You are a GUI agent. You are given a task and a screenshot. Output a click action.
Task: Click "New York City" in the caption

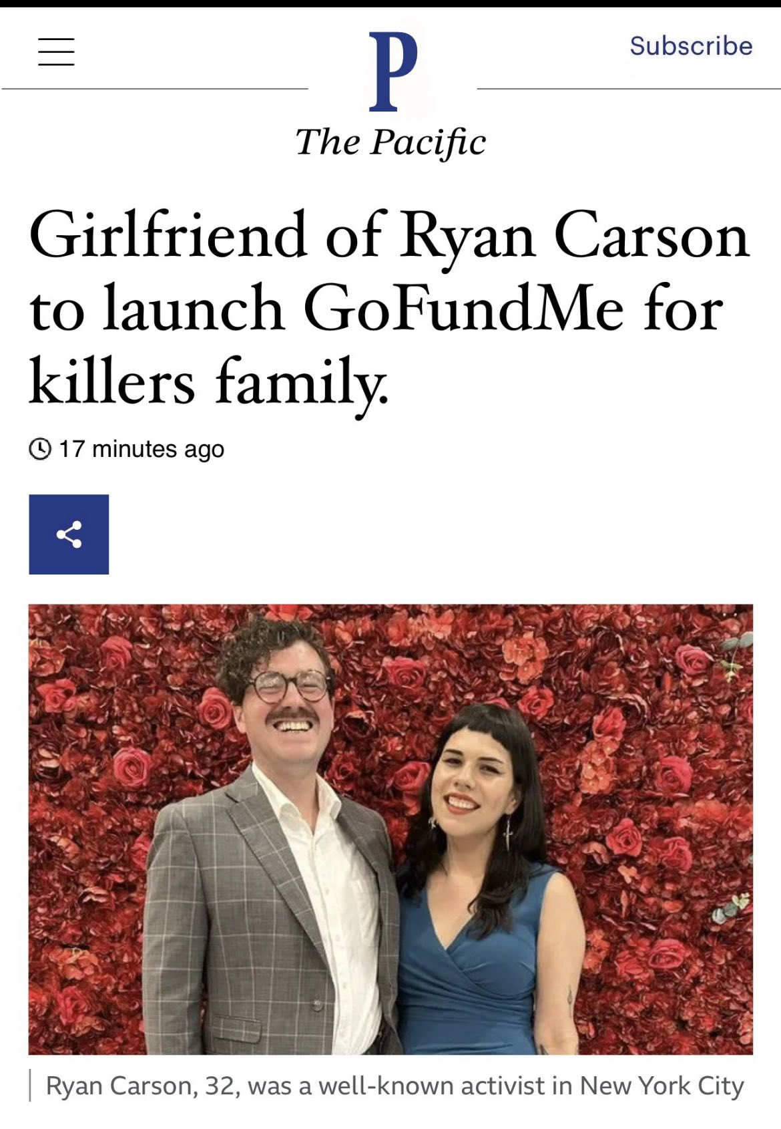[662, 1086]
